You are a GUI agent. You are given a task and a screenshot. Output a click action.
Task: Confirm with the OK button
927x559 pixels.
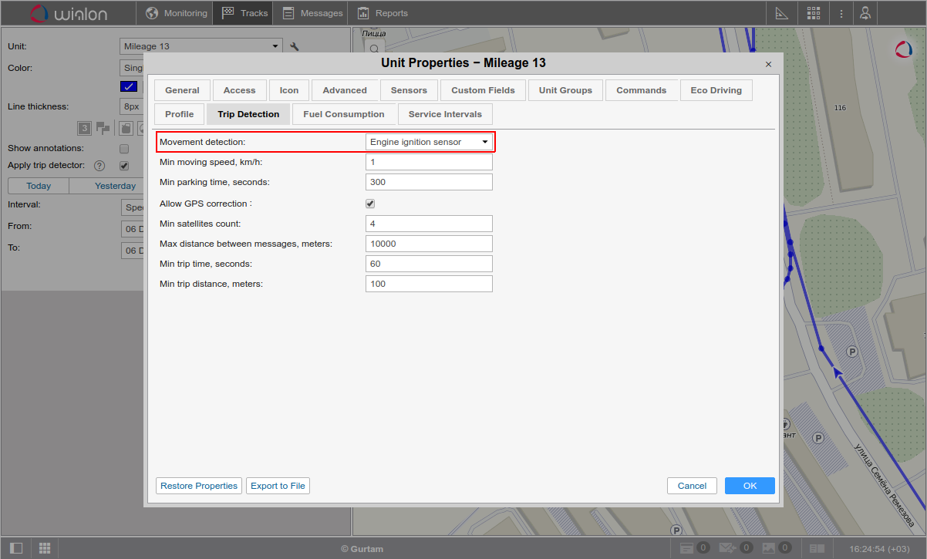[x=750, y=486]
